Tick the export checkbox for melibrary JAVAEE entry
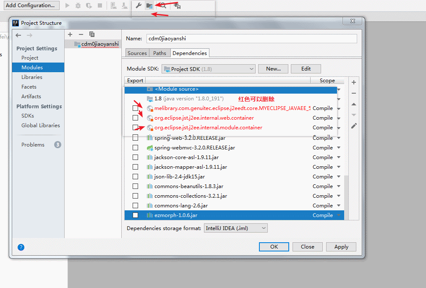 click(135, 108)
